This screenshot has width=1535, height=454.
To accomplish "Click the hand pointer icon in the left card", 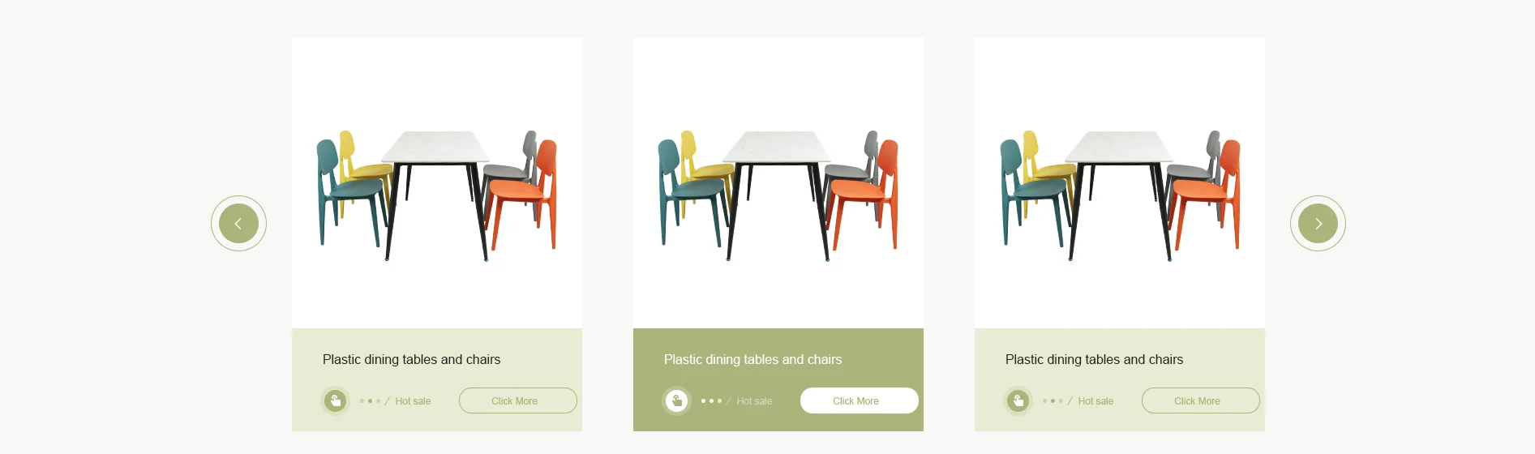I will click(335, 400).
